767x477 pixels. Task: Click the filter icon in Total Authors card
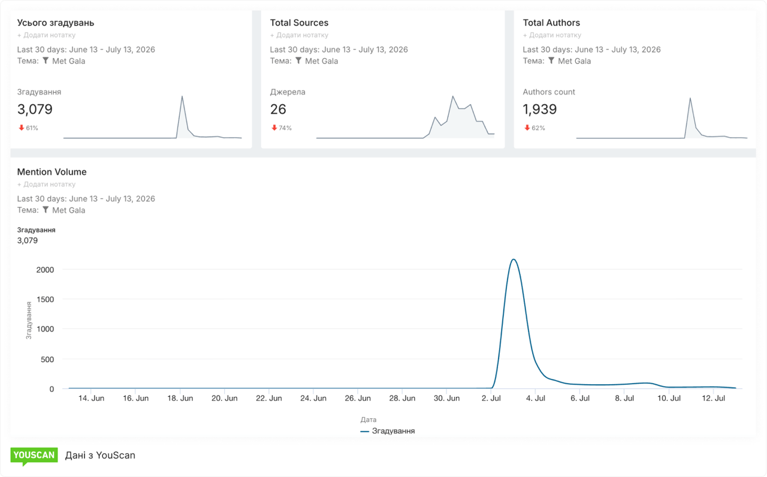(x=551, y=60)
